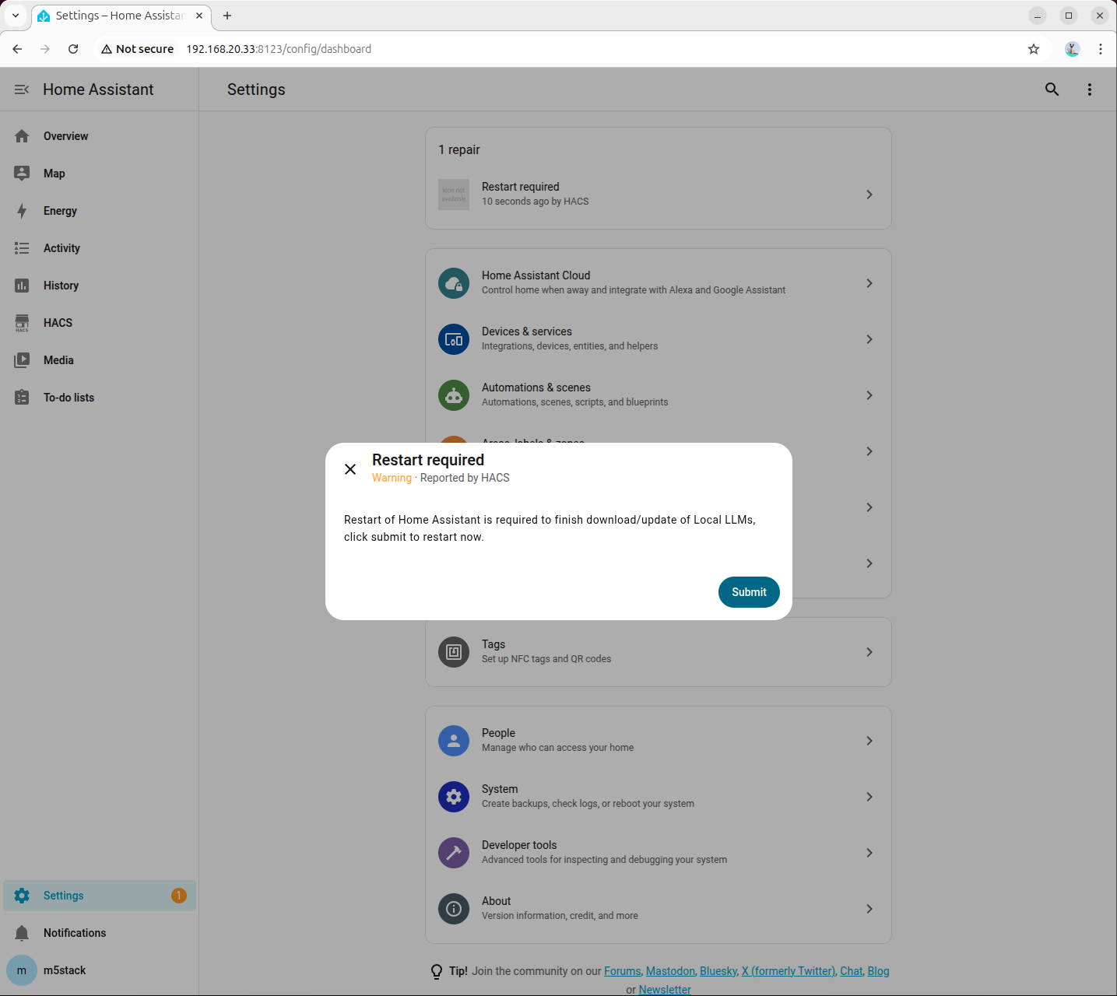Screen dimensions: 1117x996
Task: Click the Energy lightning icon in sidebar
Action: [x=22, y=211]
